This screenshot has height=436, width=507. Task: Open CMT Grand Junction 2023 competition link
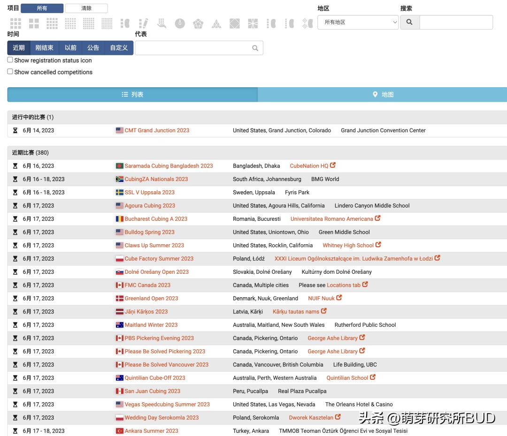[157, 130]
